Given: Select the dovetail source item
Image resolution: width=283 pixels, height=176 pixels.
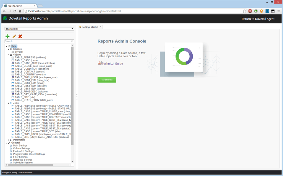Looking at the screenshot, I should [x=19, y=52].
